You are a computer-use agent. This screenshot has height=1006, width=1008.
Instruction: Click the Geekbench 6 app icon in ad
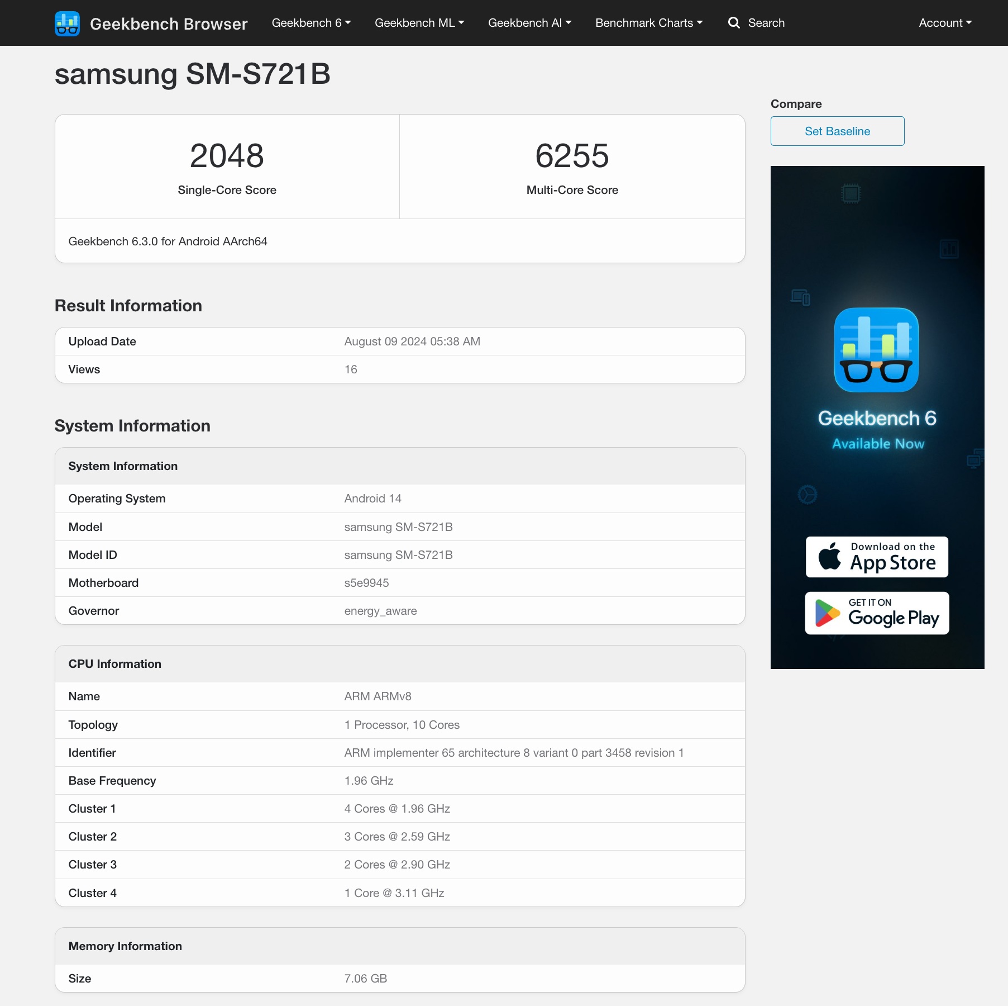click(x=876, y=350)
